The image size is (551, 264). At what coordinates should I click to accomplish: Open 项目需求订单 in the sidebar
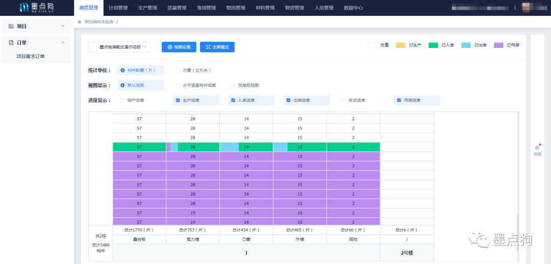click(31, 56)
